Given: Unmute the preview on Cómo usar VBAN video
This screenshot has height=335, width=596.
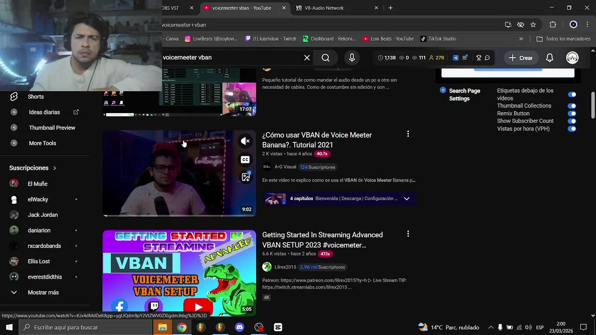Looking at the screenshot, I should pos(245,141).
